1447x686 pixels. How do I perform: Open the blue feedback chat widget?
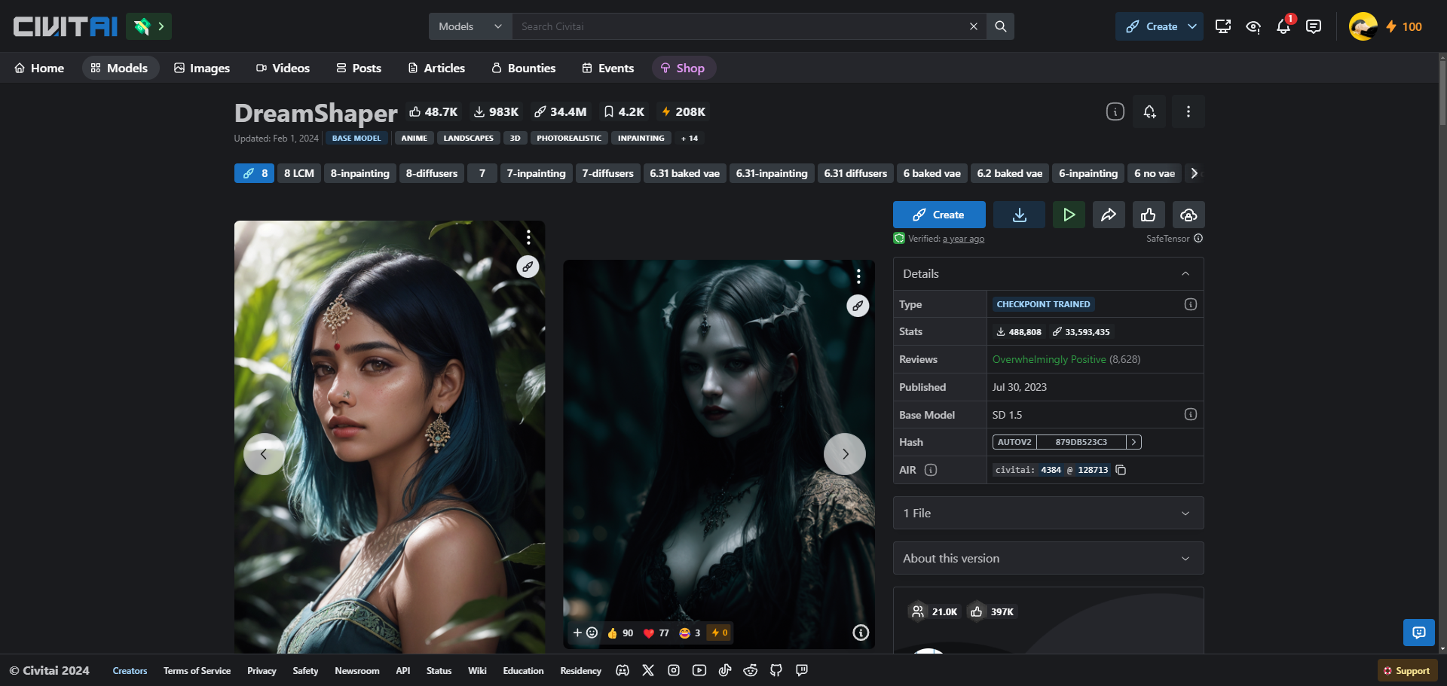[1419, 633]
